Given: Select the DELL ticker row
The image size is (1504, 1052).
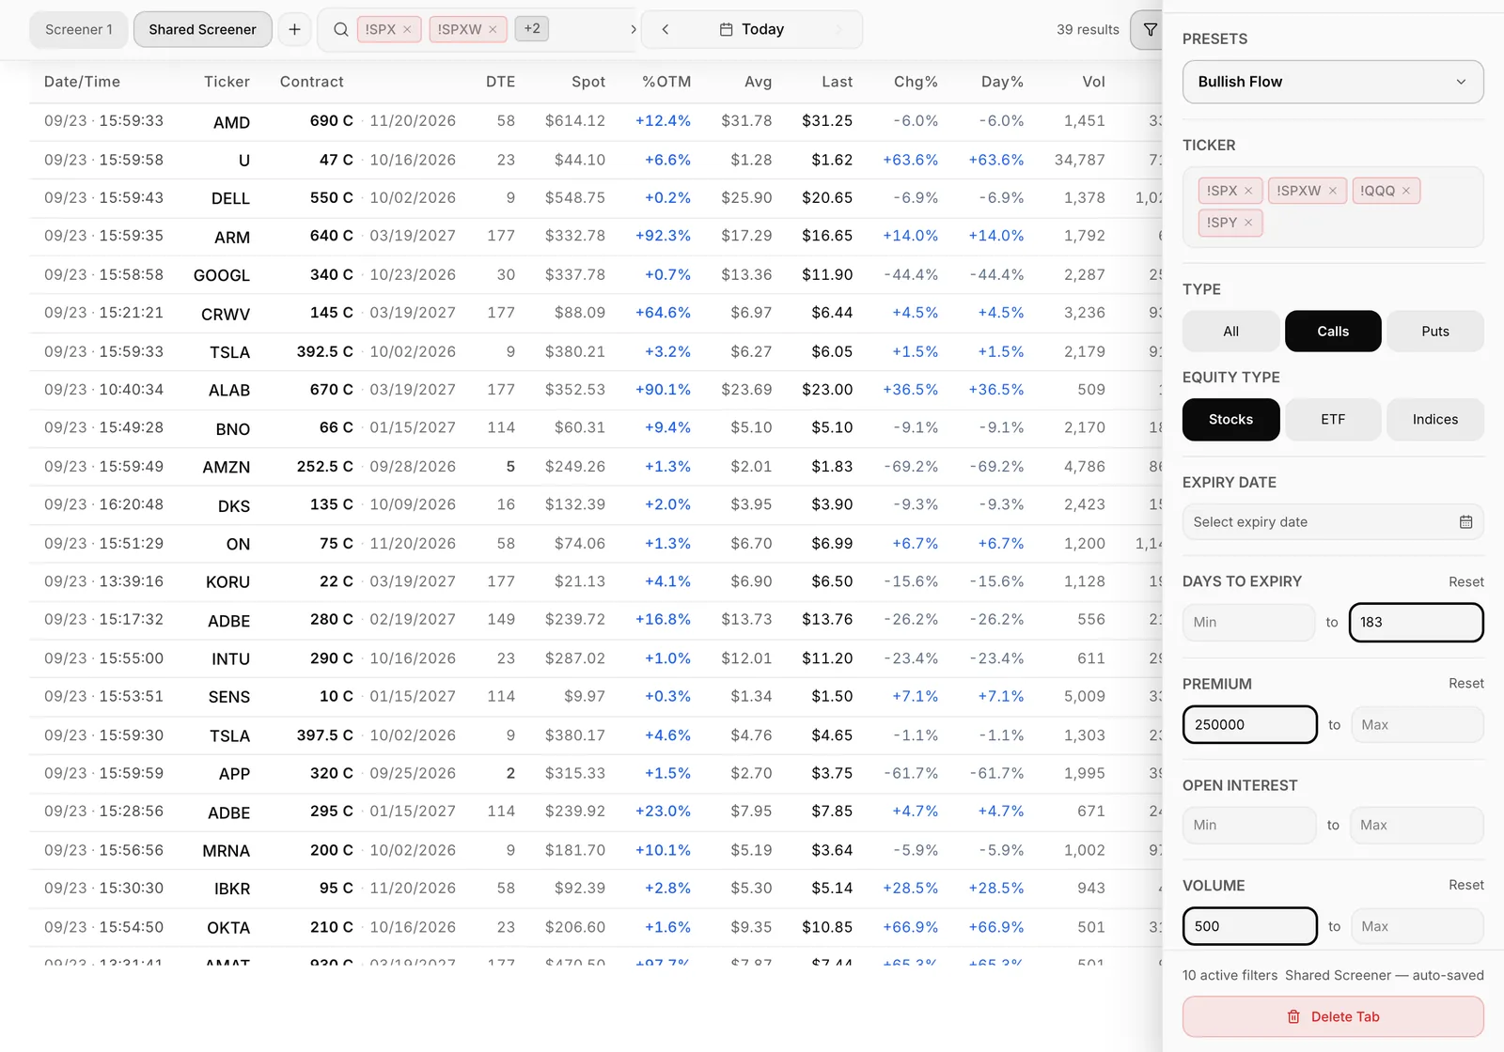Looking at the screenshot, I should 596,198.
